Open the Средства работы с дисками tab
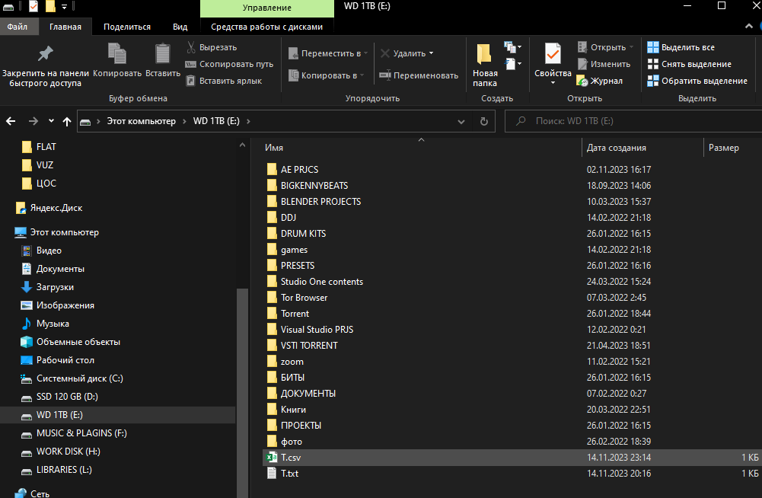The height and width of the screenshot is (498, 762). (x=266, y=27)
